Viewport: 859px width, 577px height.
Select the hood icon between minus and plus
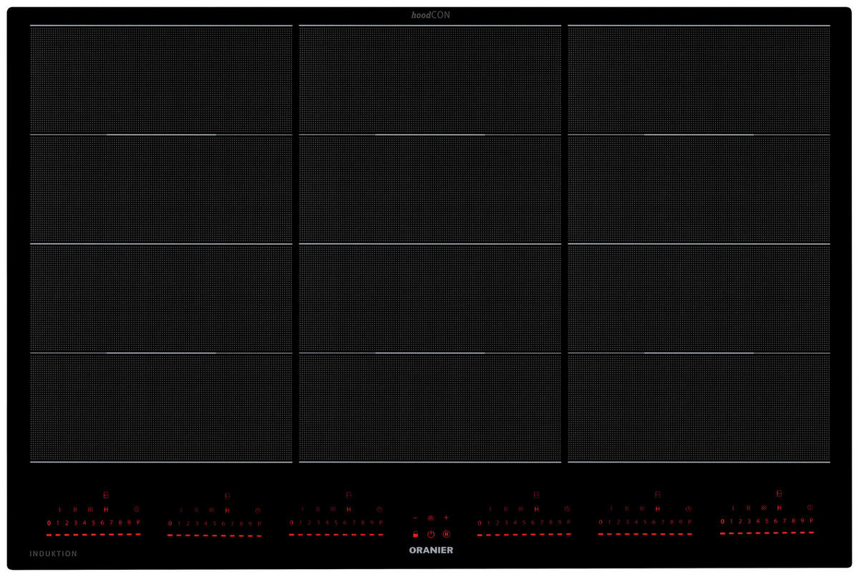coord(430,518)
